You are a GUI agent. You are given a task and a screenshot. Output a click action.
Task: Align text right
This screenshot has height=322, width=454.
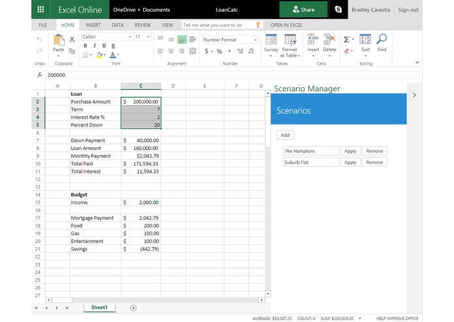pos(182,51)
